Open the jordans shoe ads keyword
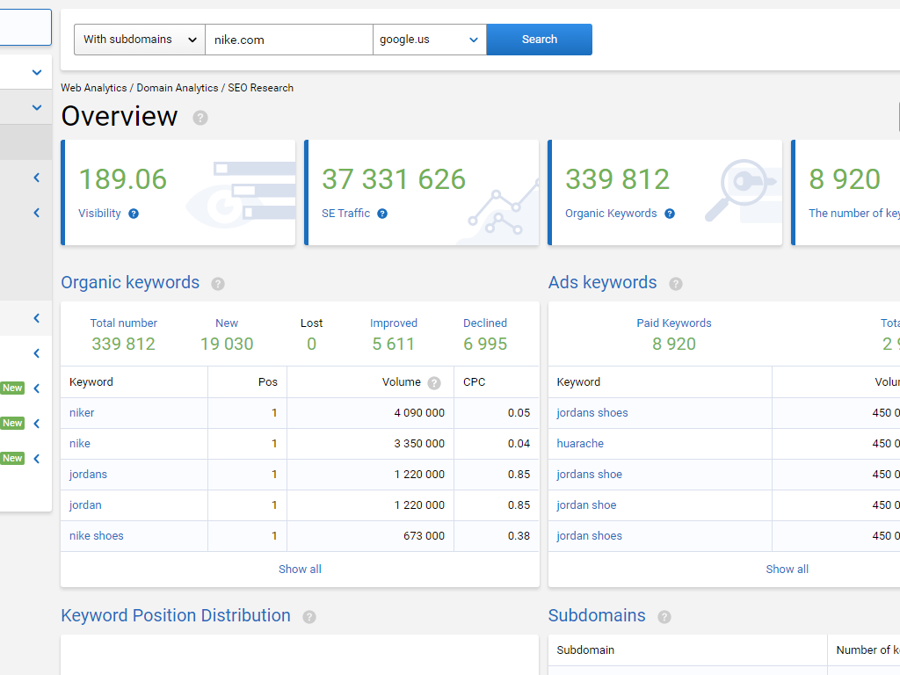Image resolution: width=900 pixels, height=675 pixels. tap(589, 475)
